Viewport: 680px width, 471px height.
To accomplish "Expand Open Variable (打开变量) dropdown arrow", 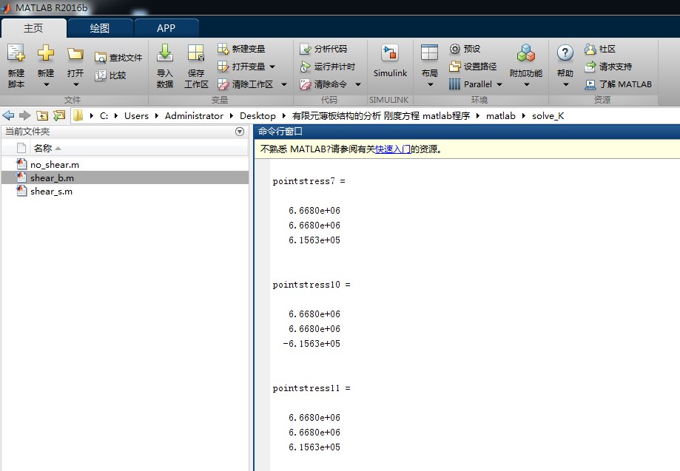I will click(272, 67).
